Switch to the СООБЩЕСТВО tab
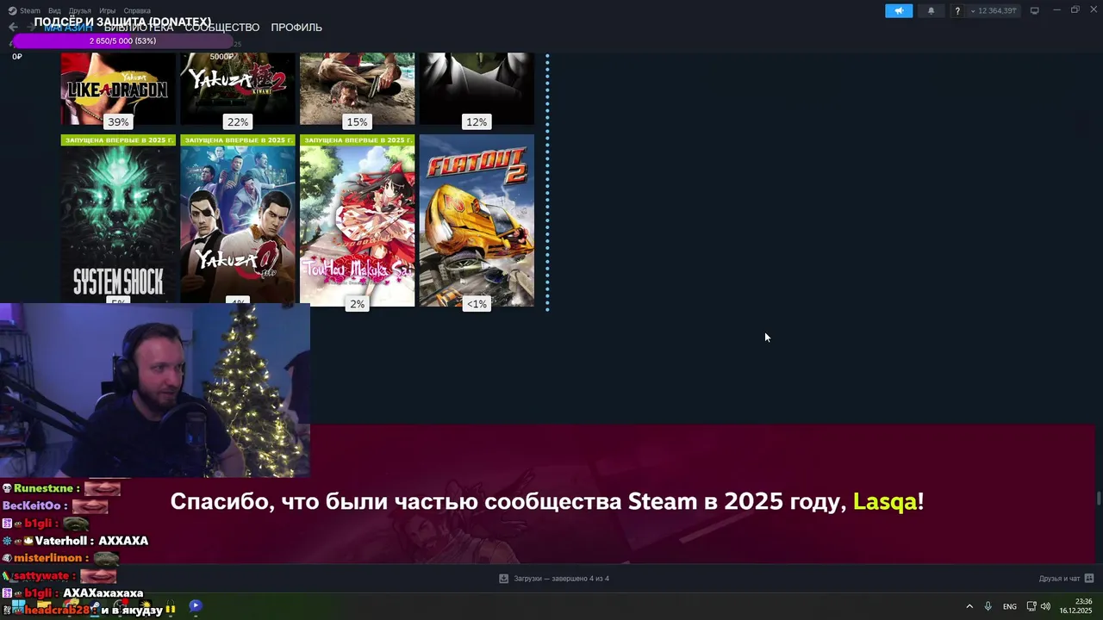1103x620 pixels. (221, 28)
